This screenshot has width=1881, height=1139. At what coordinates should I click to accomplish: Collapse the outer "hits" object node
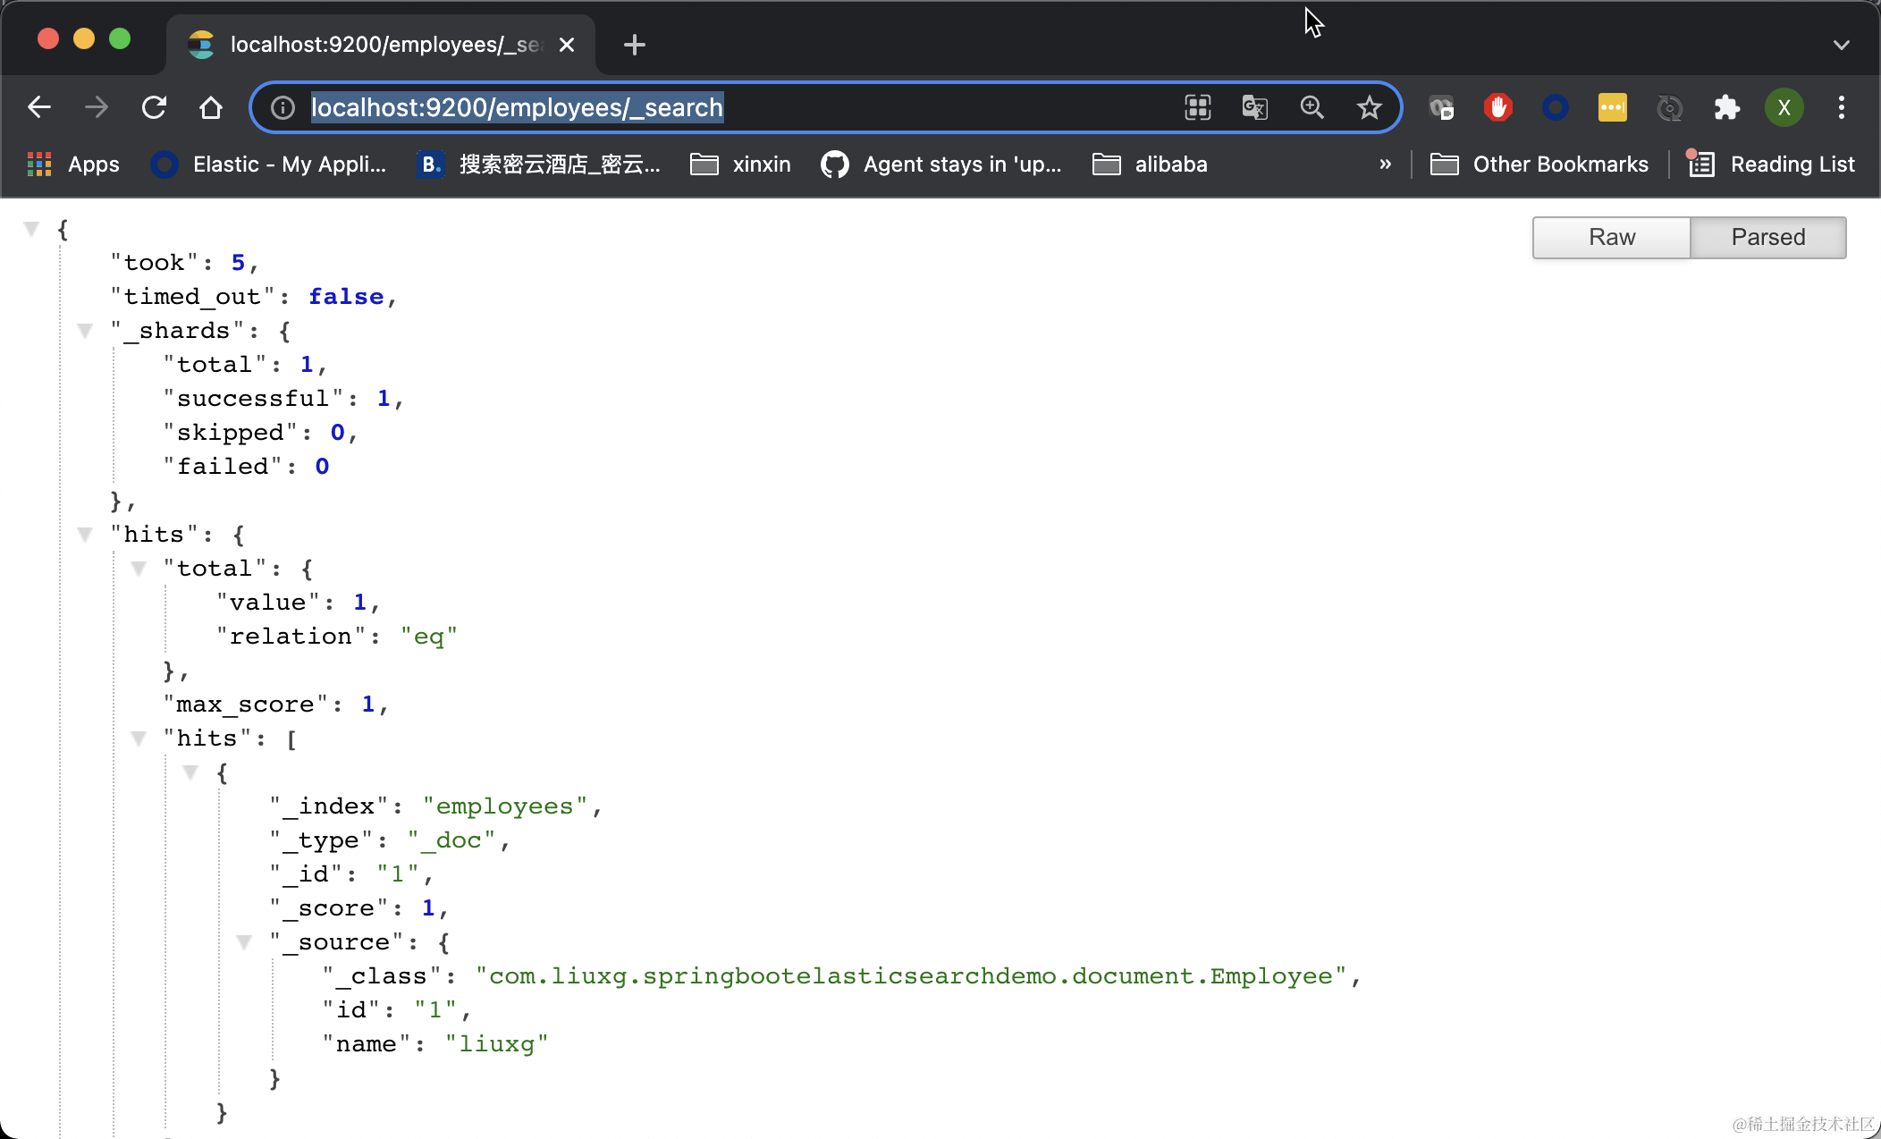tap(85, 535)
